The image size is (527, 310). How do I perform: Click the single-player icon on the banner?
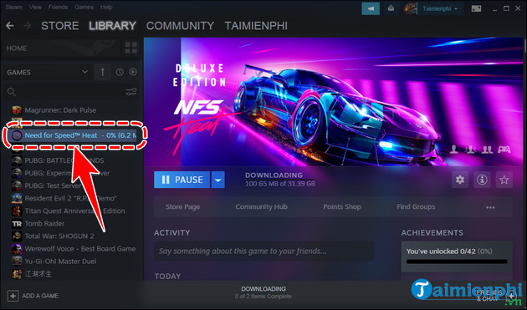coord(453,150)
